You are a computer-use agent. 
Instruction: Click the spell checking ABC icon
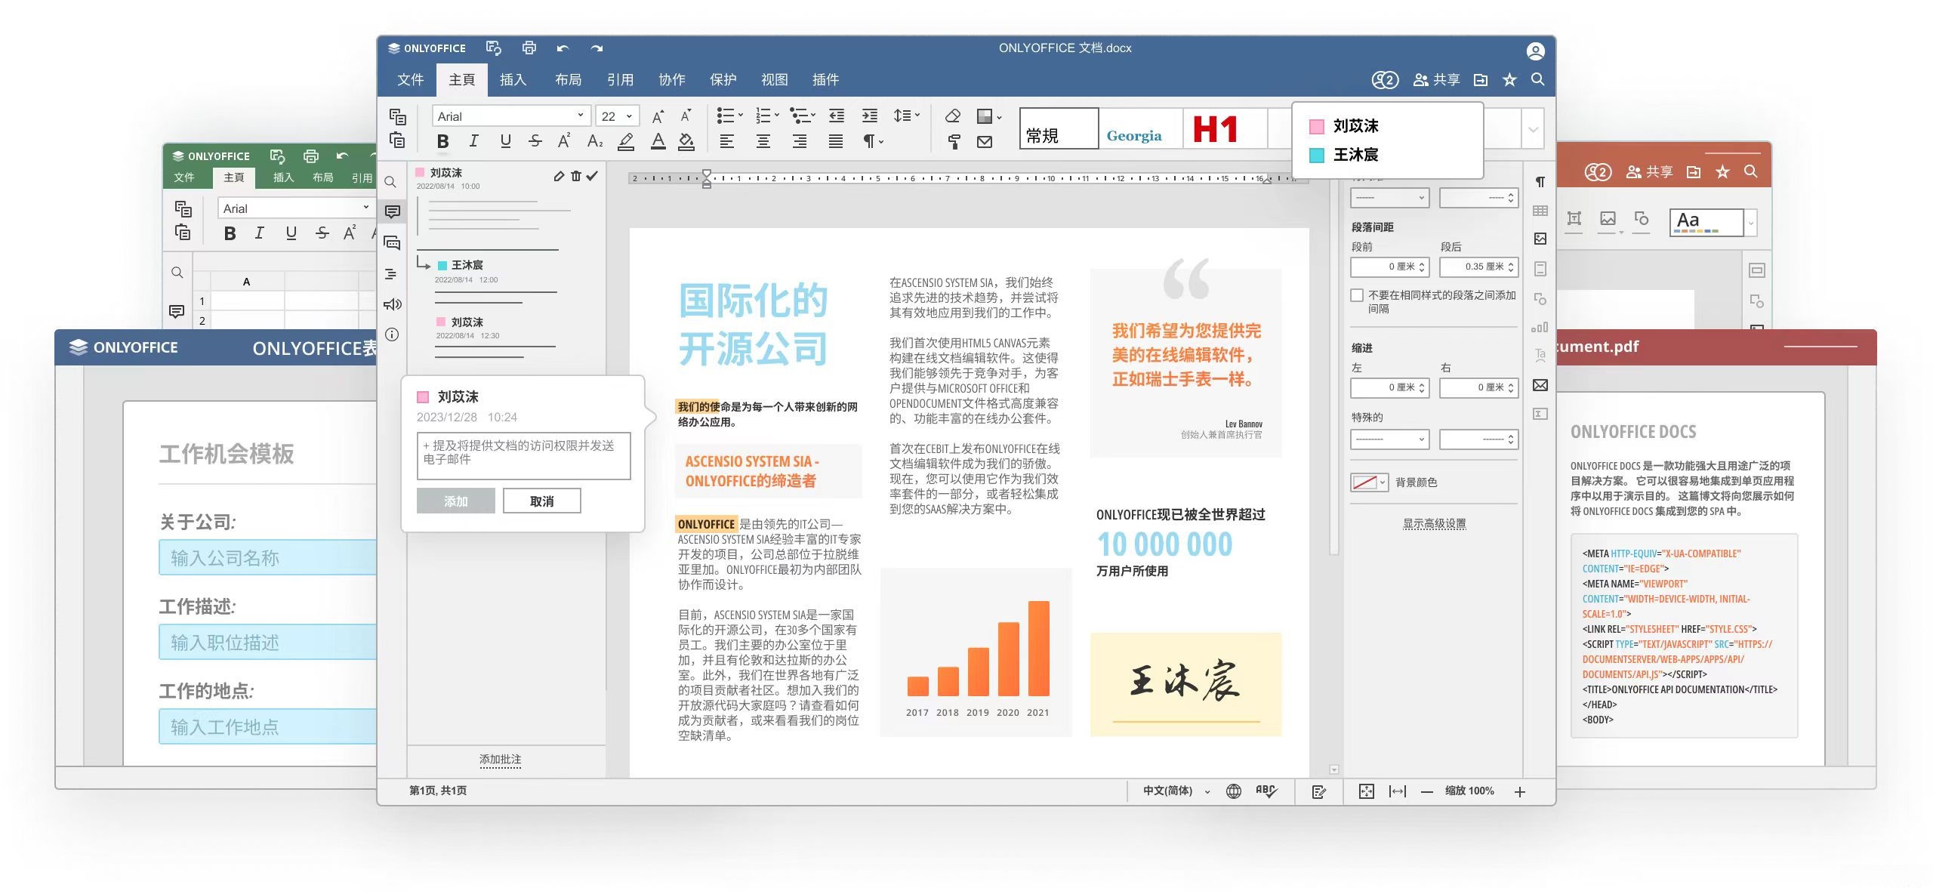[1266, 791]
